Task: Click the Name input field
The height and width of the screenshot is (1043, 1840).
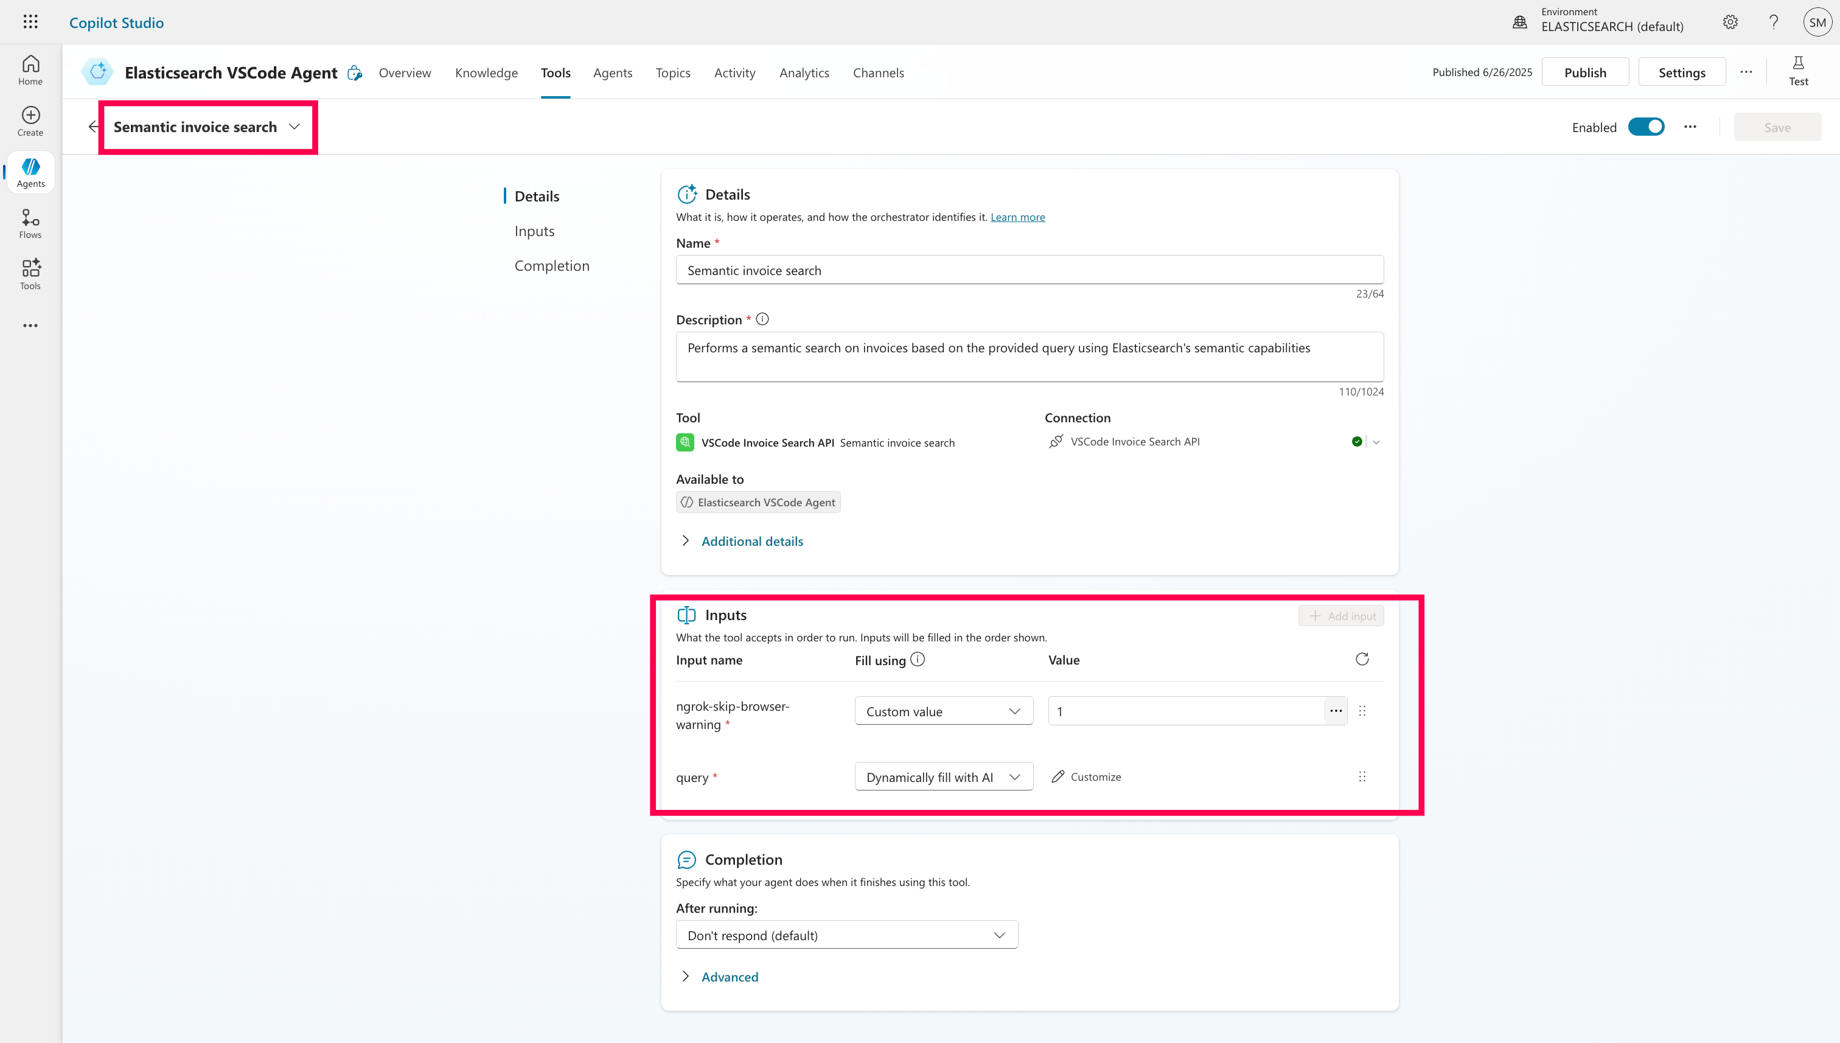Action: tap(1030, 270)
